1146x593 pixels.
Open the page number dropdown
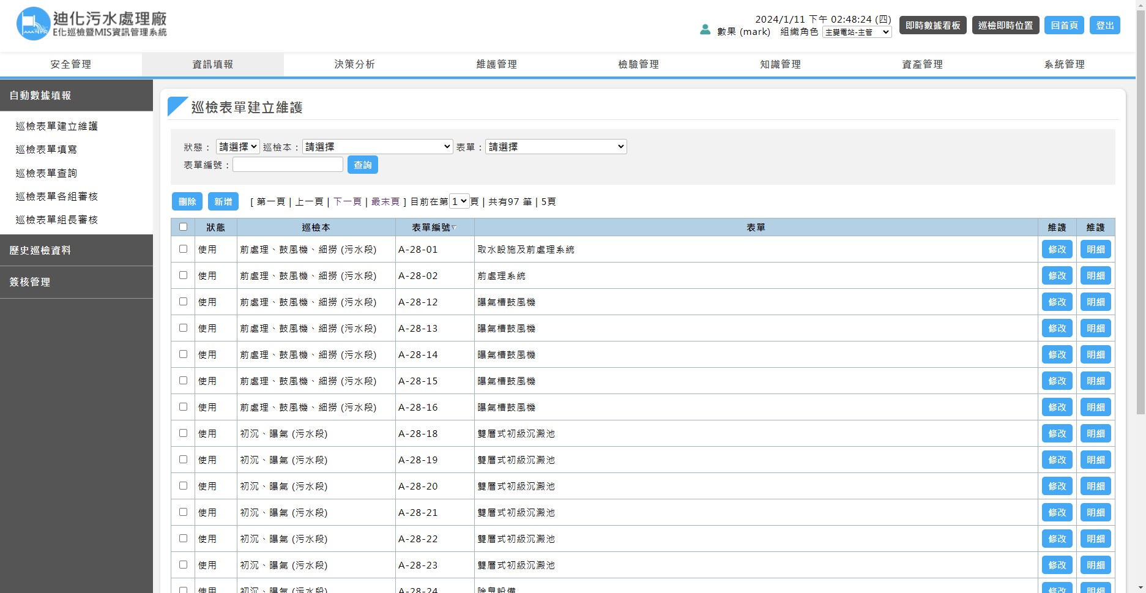459,201
